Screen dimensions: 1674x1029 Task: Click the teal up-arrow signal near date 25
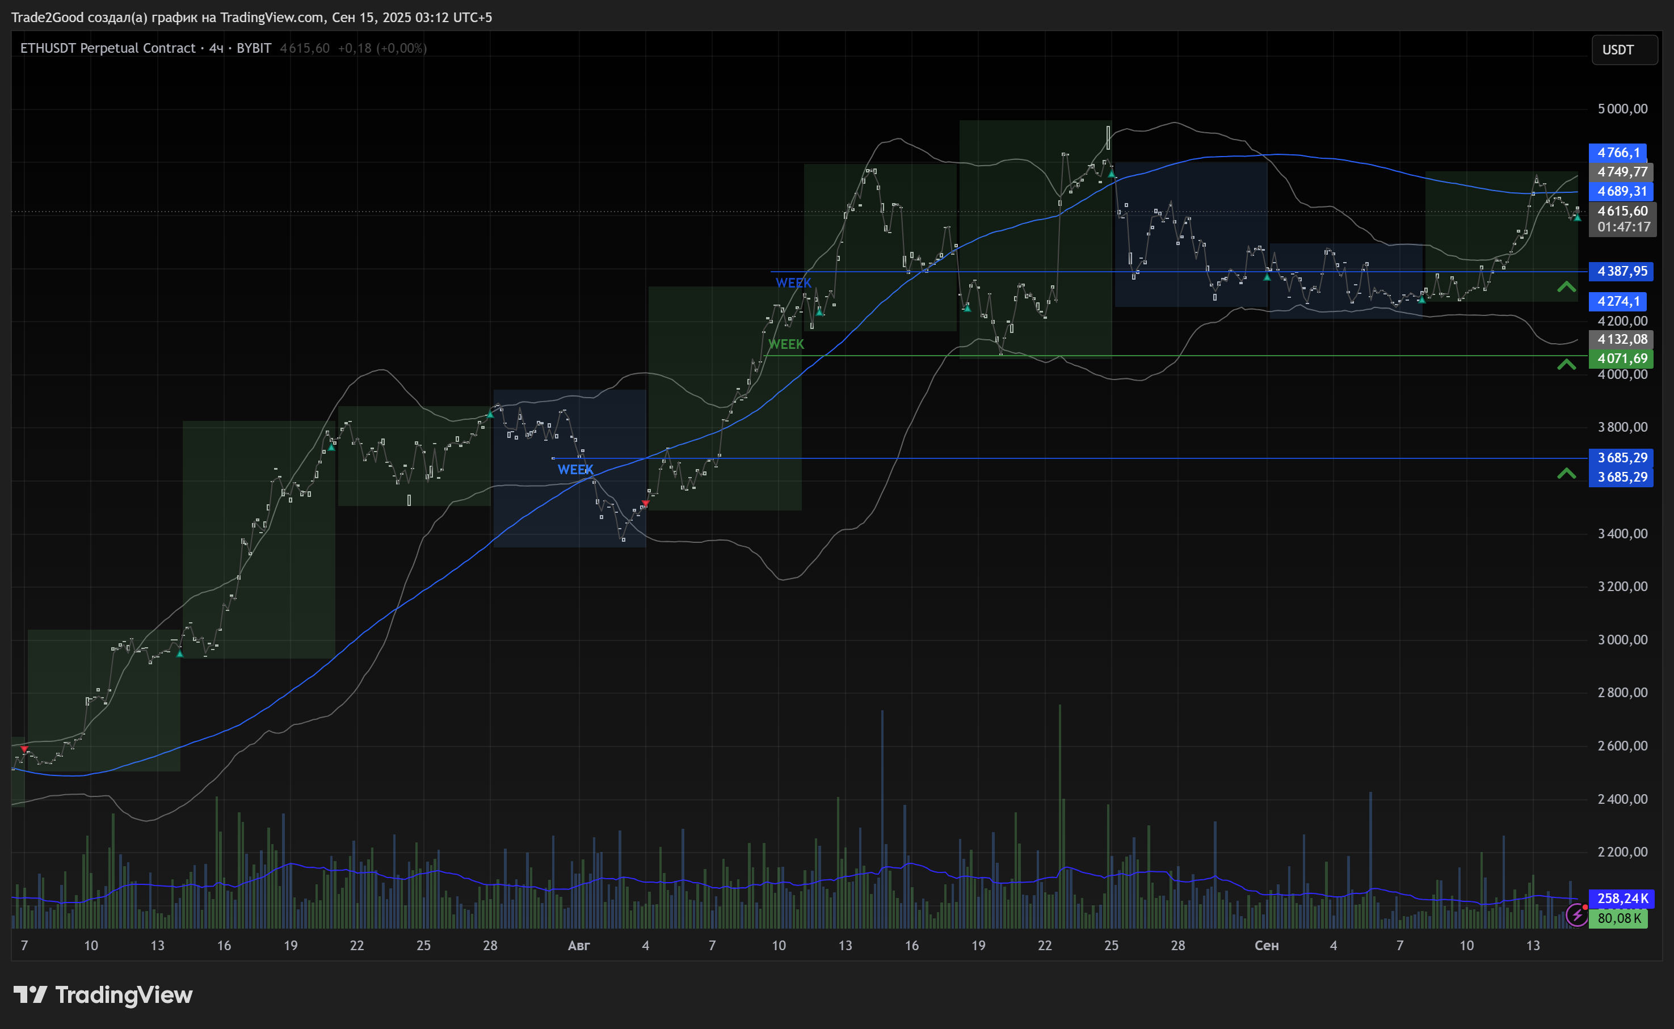pyautogui.click(x=1111, y=174)
